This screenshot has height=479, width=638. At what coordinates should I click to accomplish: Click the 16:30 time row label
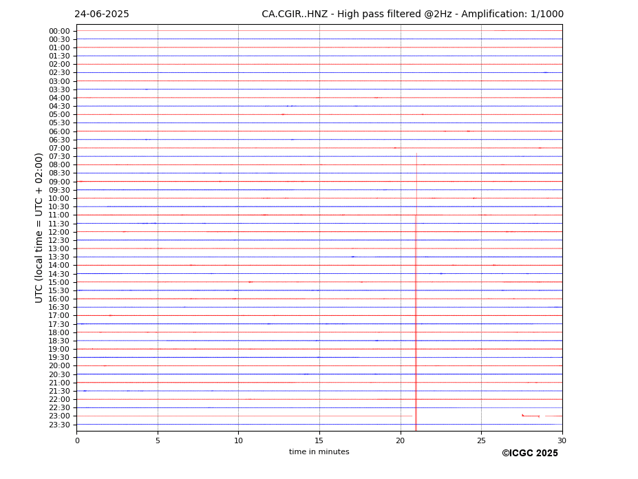pos(59,307)
